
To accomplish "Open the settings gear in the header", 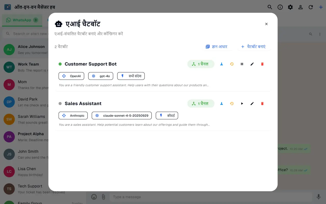I will click(290, 7).
